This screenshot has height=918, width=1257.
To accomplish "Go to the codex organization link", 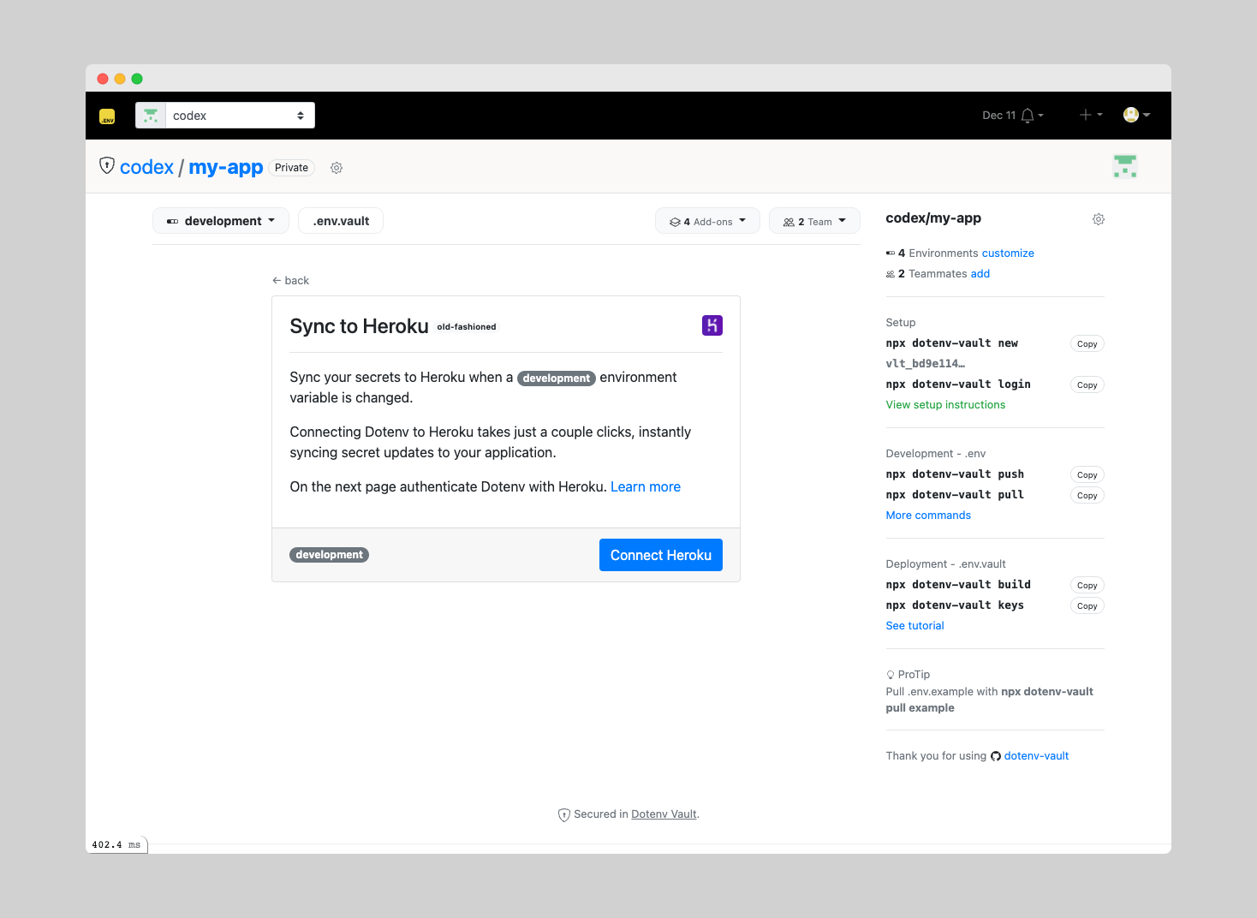I will (x=146, y=167).
